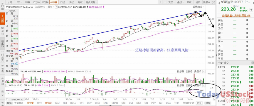The image size is (254, 106).
Task: Close the MACD indicator panel
Action: pos(204,85)
